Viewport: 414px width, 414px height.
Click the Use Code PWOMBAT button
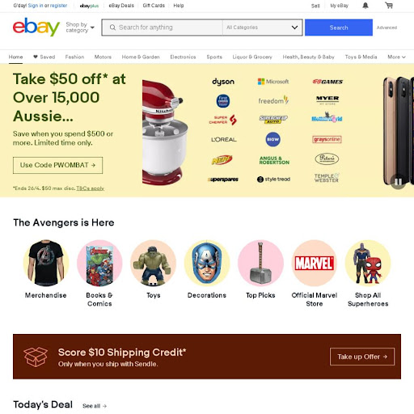coord(57,165)
